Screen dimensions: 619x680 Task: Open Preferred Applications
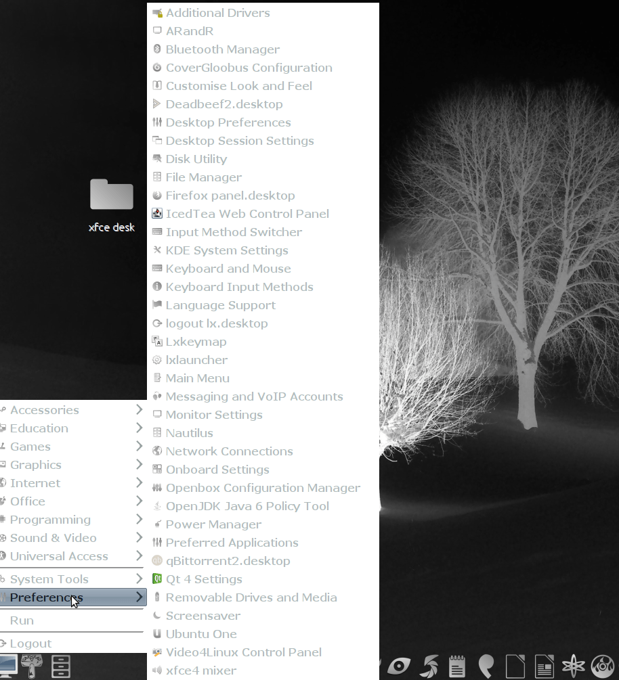pyautogui.click(x=263, y=543)
